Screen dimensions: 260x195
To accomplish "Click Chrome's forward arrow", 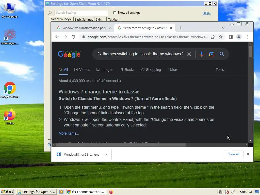I will pyautogui.click(x=65, y=37).
